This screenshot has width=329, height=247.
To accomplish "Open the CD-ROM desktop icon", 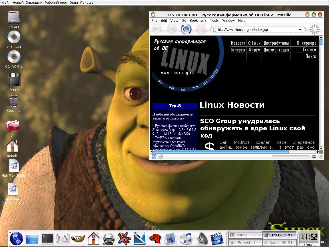I will click(x=14, y=39).
